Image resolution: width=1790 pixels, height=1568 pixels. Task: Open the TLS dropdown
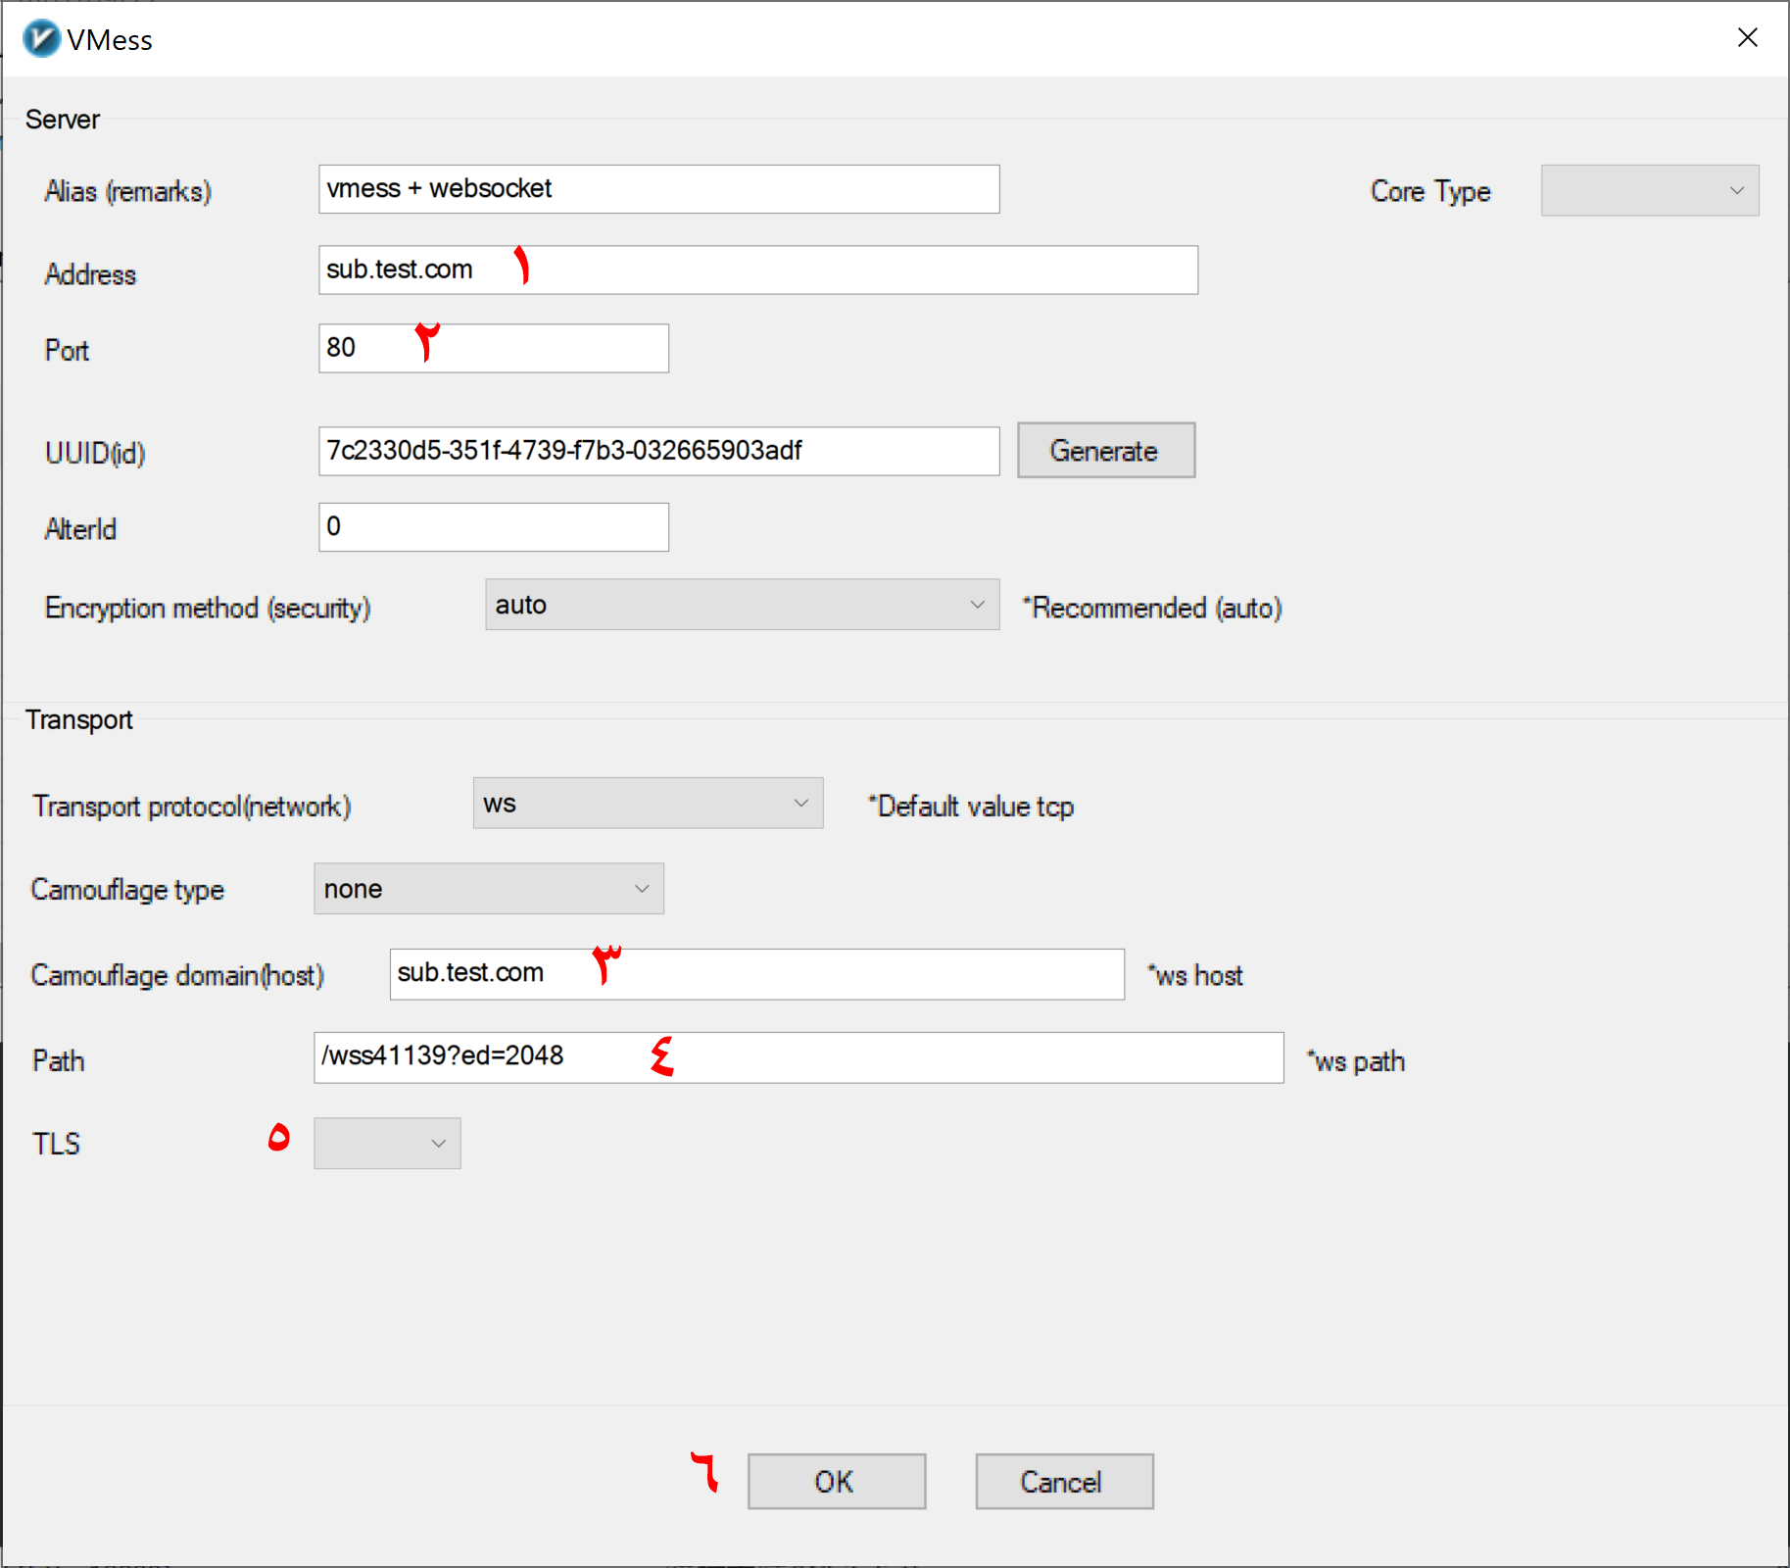click(x=387, y=1144)
